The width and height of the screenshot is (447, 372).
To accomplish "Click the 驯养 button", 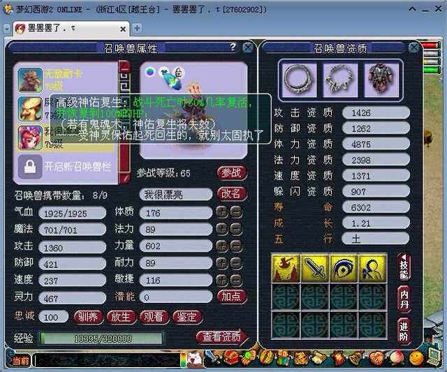I will point(88,317).
